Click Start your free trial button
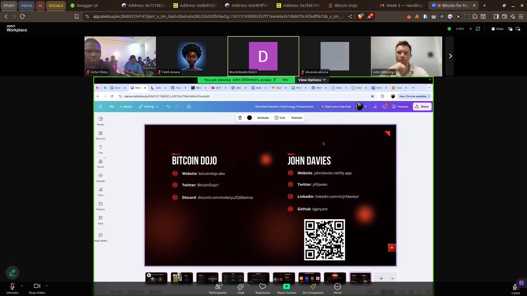 click(x=336, y=107)
